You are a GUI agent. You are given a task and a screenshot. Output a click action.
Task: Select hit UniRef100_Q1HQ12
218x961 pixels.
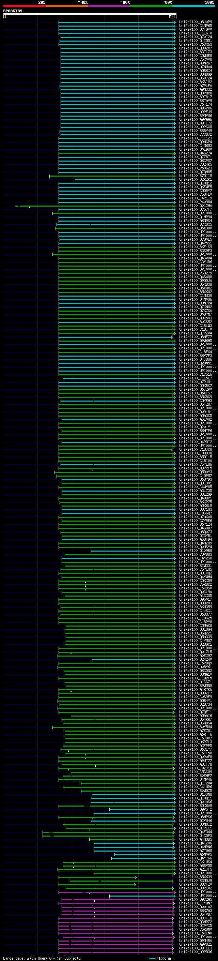(196, 183)
